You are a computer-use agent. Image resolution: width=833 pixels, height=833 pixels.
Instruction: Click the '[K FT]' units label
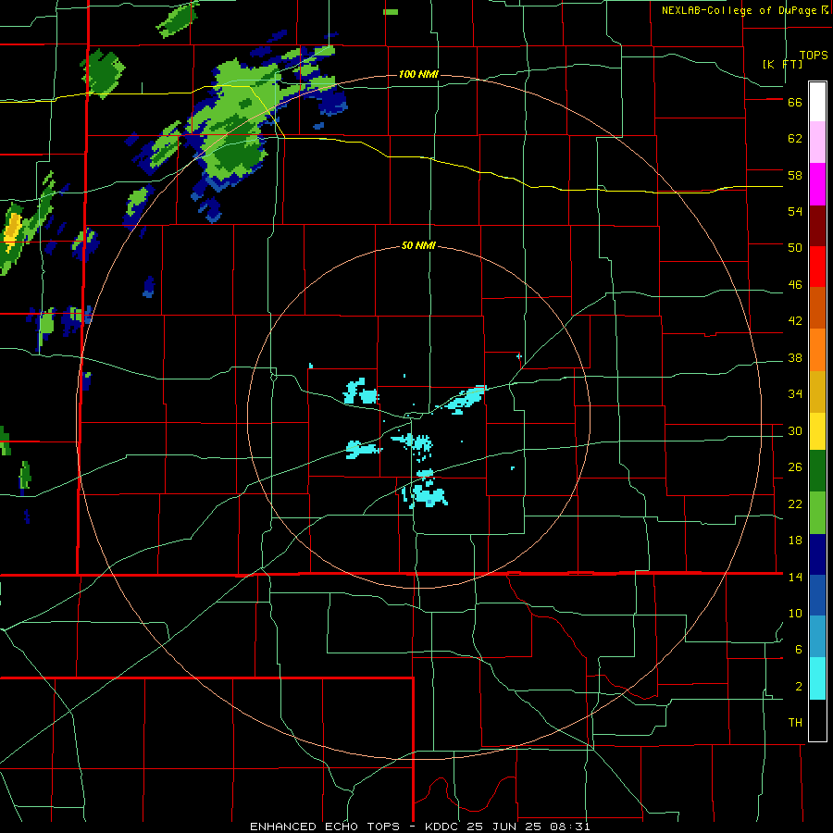(x=782, y=64)
